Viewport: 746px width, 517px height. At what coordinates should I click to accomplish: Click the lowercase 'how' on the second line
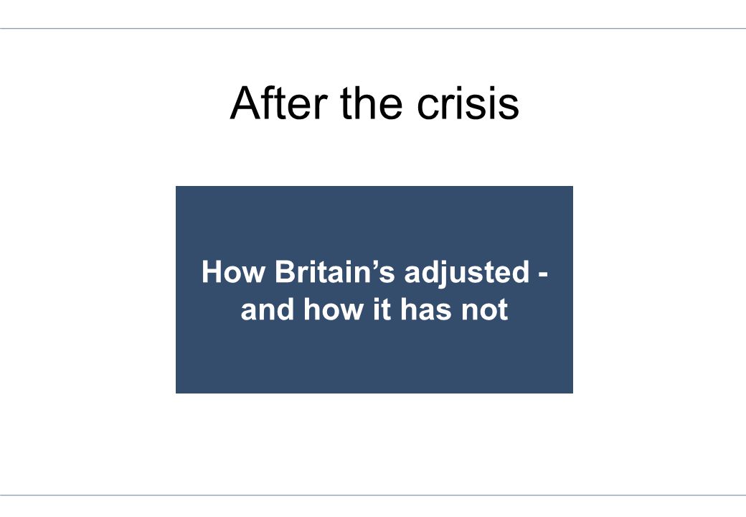(334, 309)
